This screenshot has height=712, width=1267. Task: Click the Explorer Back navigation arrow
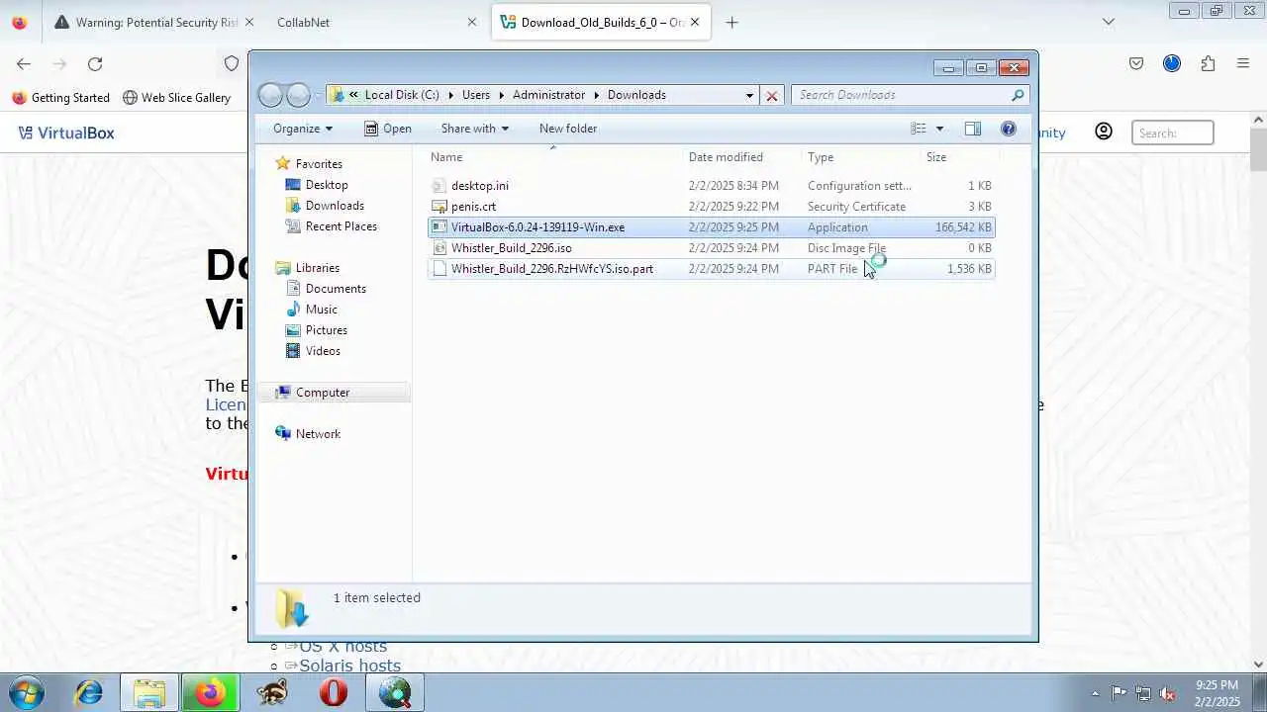point(270,95)
